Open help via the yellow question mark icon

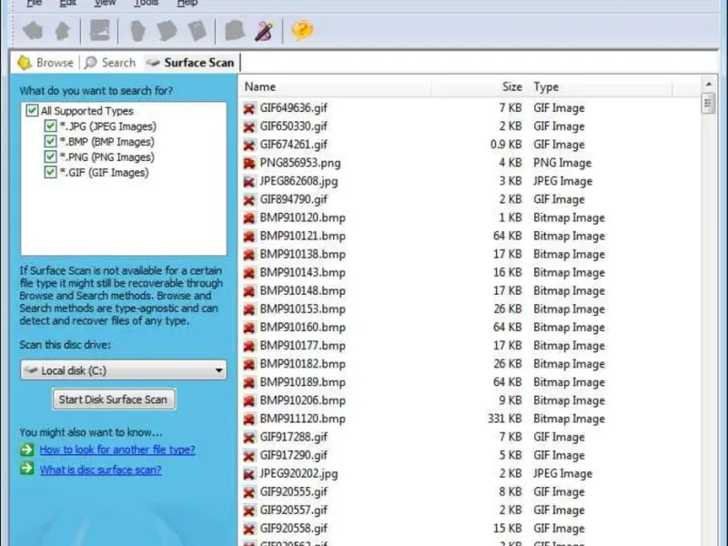tap(302, 30)
